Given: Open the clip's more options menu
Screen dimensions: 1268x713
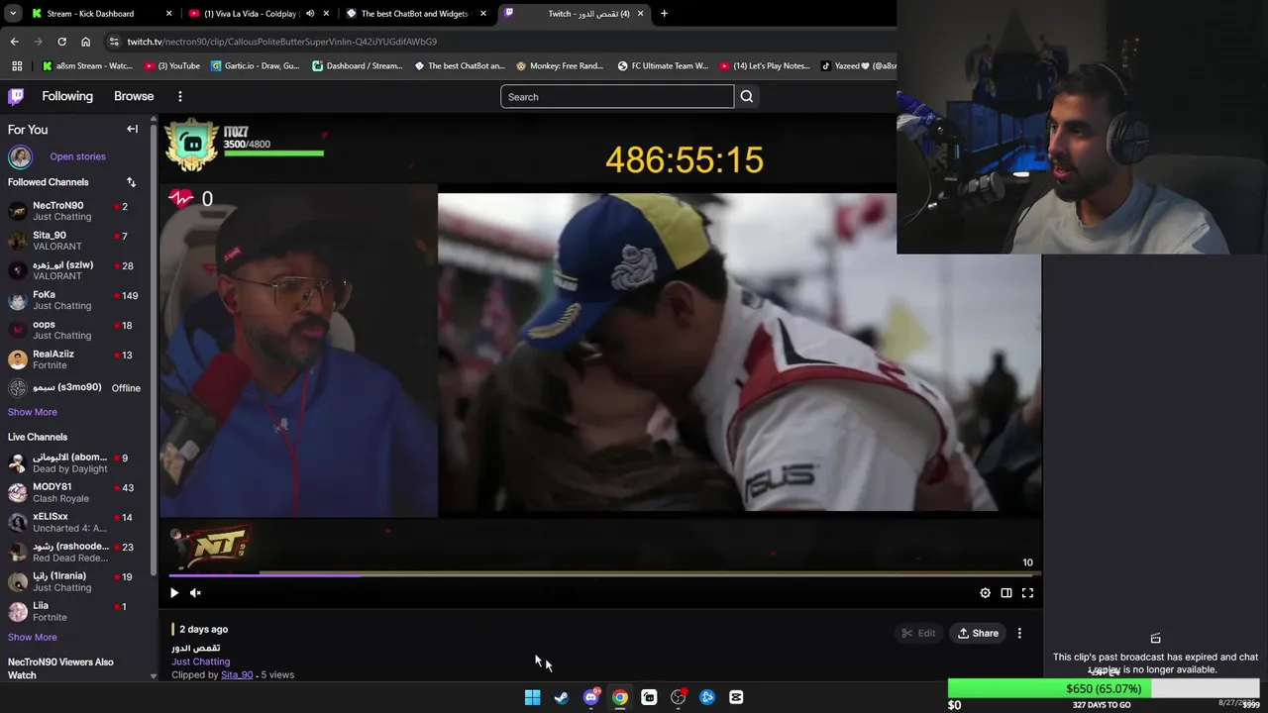Looking at the screenshot, I should tap(1019, 633).
